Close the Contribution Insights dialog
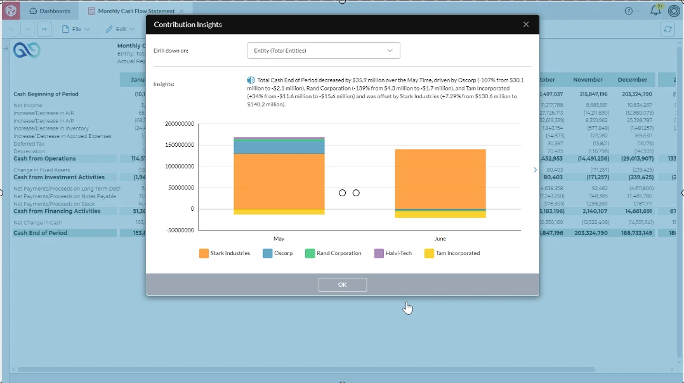The height and width of the screenshot is (383, 684). tap(525, 24)
